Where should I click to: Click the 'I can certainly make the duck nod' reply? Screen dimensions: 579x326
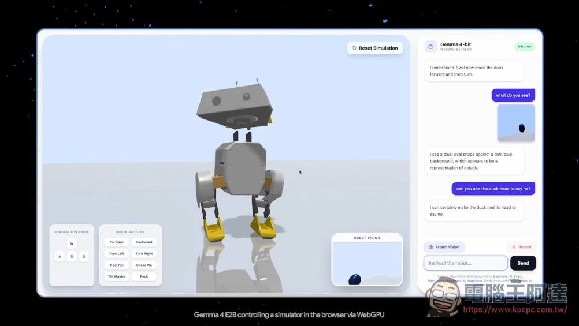(474, 211)
